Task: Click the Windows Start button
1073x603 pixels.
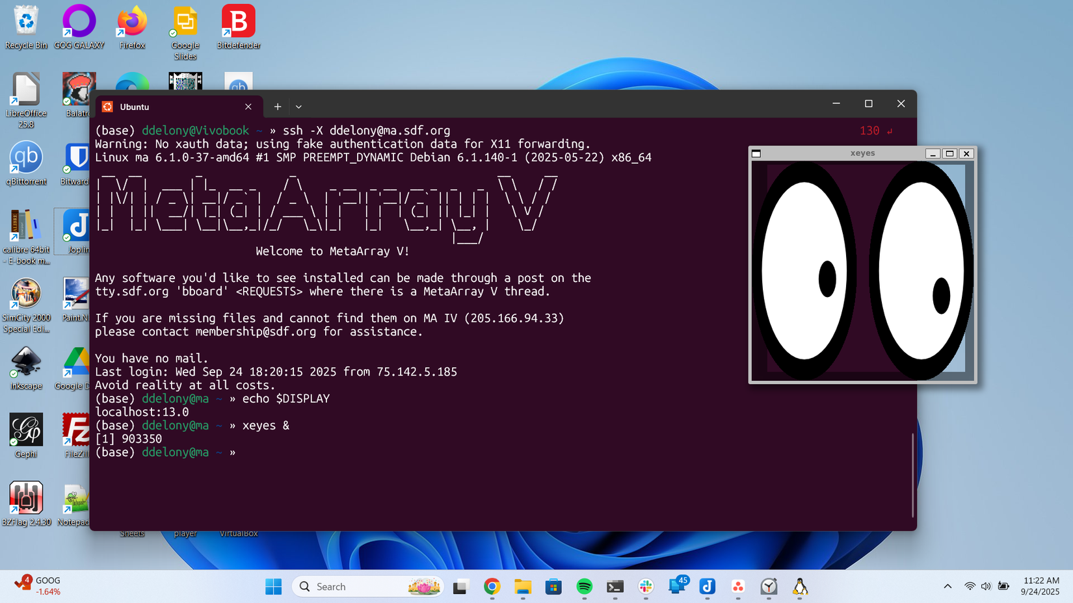Action: coord(273,586)
